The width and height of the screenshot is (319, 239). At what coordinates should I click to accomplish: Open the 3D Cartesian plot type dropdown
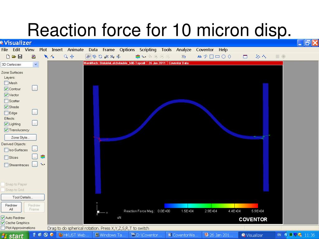click(x=36, y=64)
